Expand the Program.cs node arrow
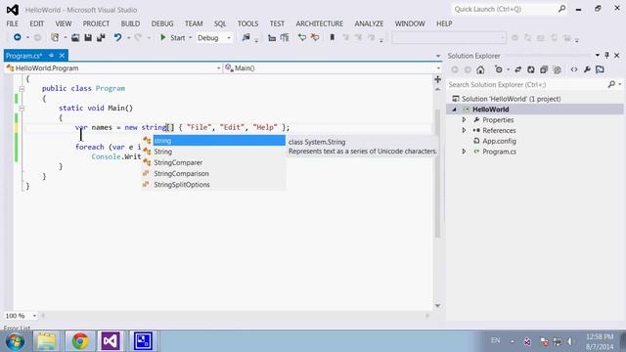 click(x=464, y=152)
